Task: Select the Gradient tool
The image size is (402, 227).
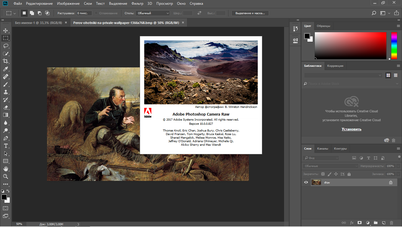Action: pyautogui.click(x=6, y=115)
